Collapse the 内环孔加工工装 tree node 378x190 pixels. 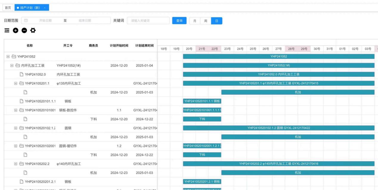click(x=12, y=66)
